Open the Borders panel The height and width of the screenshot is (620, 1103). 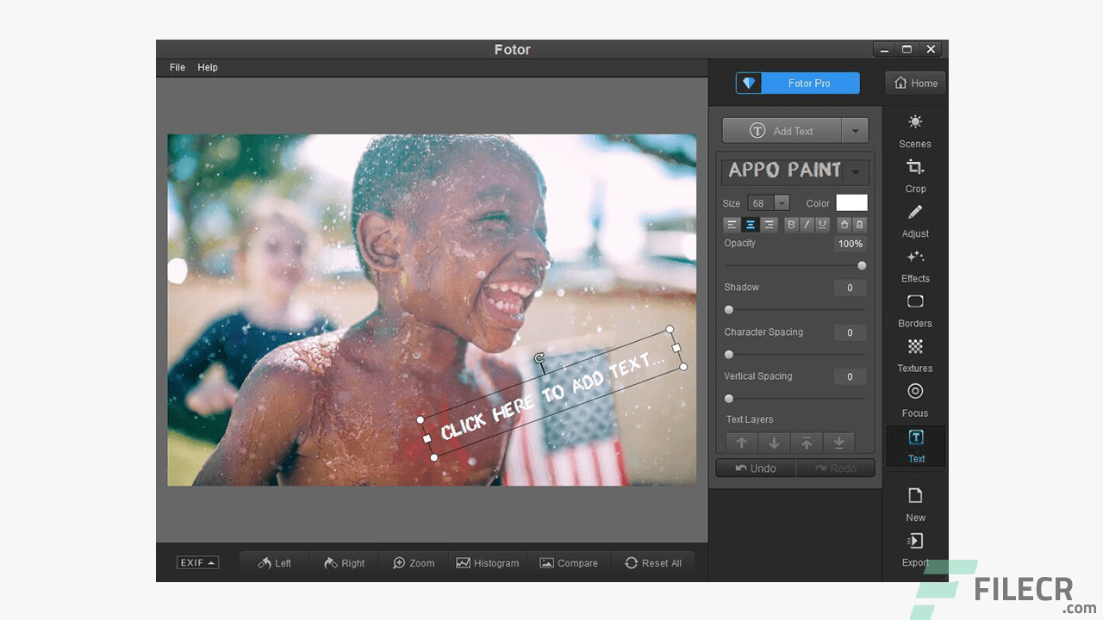tap(915, 311)
